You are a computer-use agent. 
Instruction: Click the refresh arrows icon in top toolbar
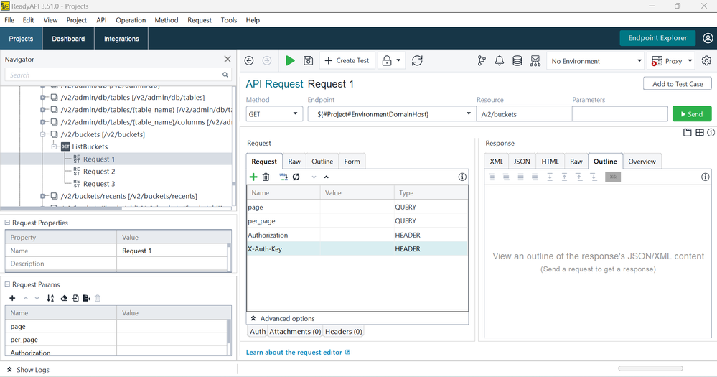click(417, 61)
